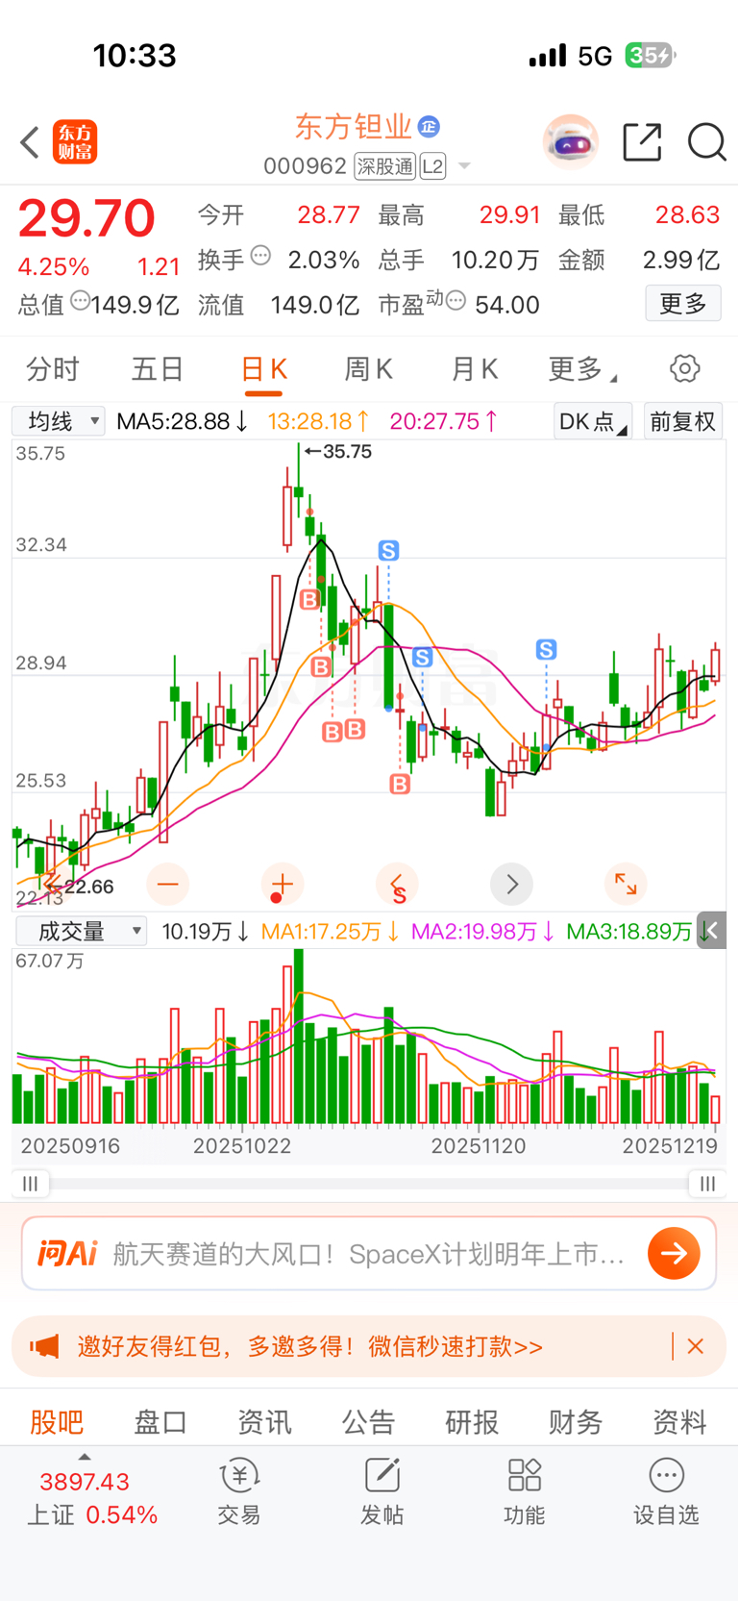Tap the MA5:28.88 value
Viewport: 739px width, 1601px height.
point(183,421)
